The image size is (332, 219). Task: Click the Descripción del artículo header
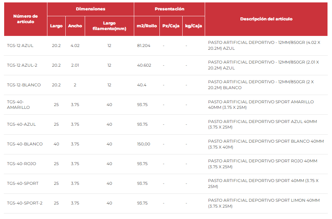(x=266, y=19)
